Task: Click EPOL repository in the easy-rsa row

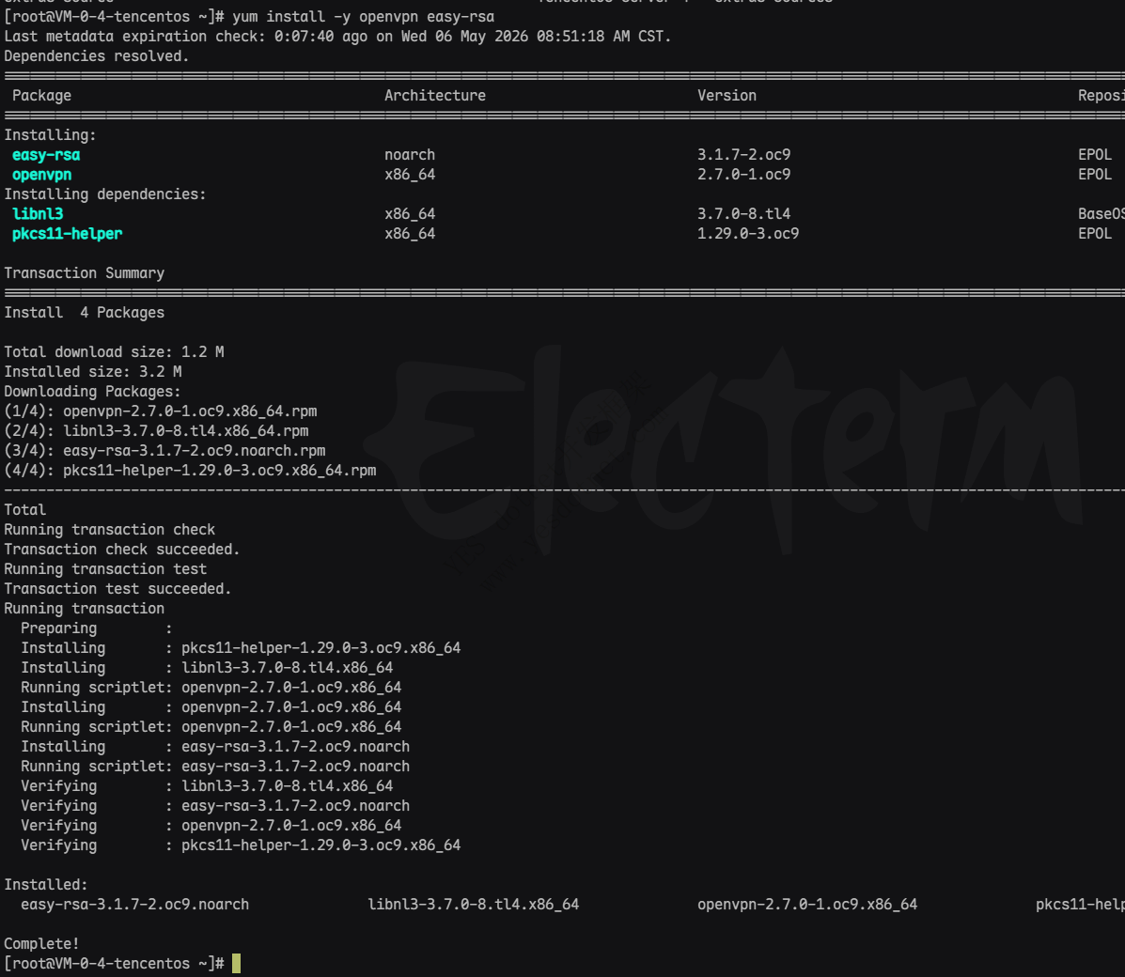Action: [x=1095, y=155]
